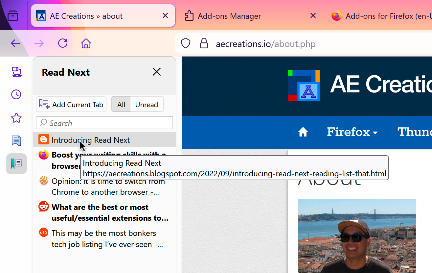The image size is (432, 273).
Task: Click the tracking protection shield icon
Action: pos(185,43)
